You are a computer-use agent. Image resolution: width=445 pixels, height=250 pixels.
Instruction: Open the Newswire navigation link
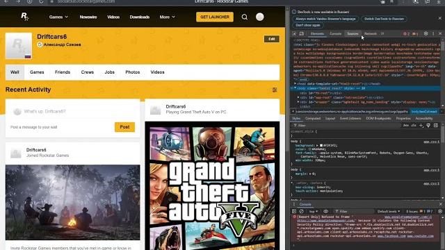(x=88, y=17)
